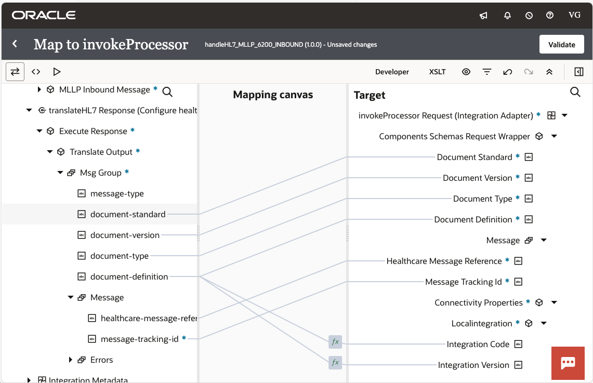Click the announcements megaphone icon
The image size is (593, 383).
click(x=483, y=16)
